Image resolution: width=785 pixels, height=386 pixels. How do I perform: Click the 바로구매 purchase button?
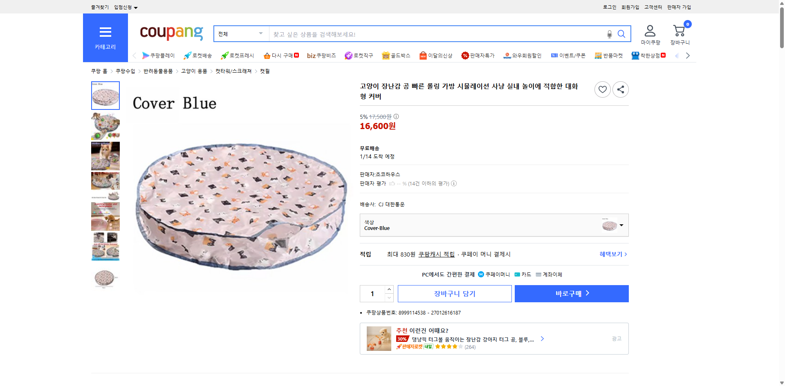click(x=571, y=293)
